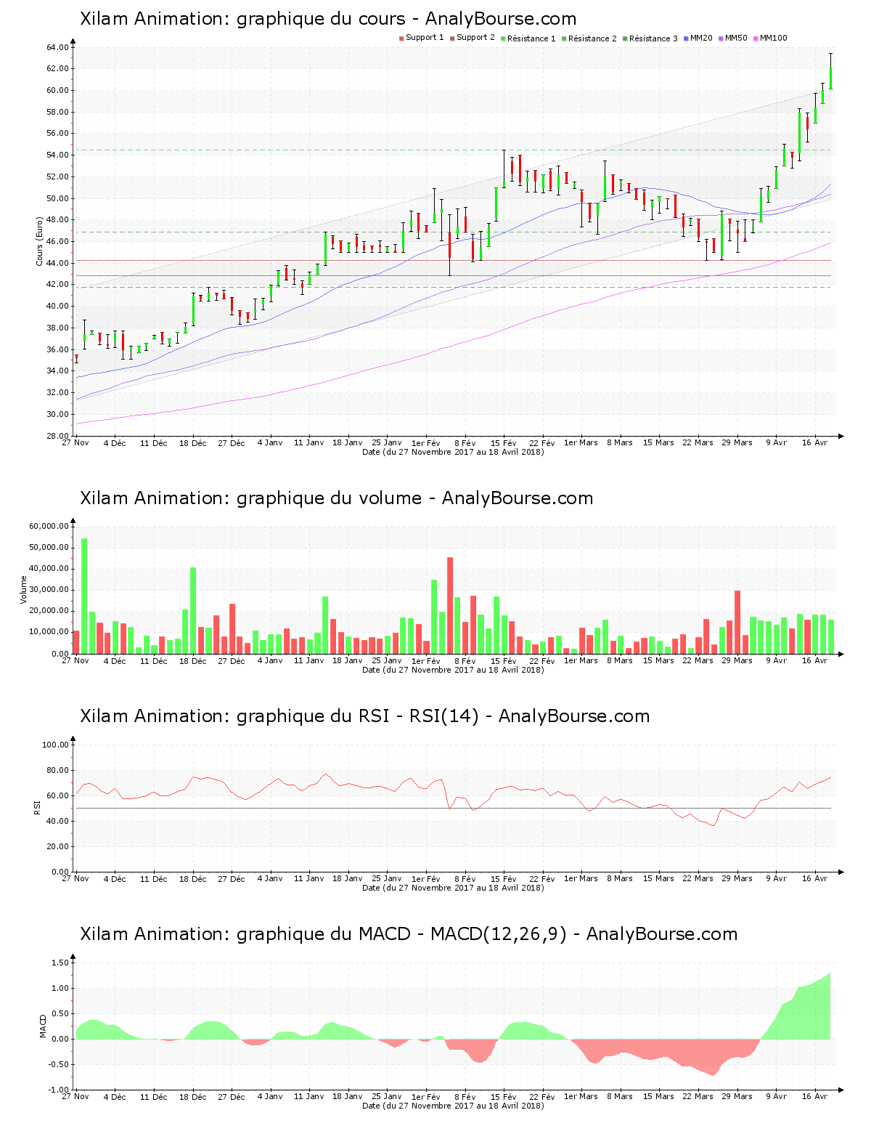Click the tallest red volume bar in early February
The width and height of the screenshot is (871, 1126).
450,605
